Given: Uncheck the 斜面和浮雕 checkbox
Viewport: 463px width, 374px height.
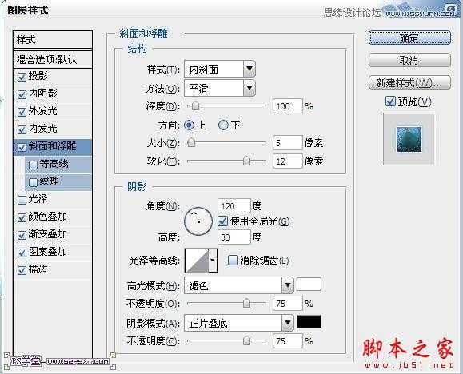Looking at the screenshot, I should 22,147.
